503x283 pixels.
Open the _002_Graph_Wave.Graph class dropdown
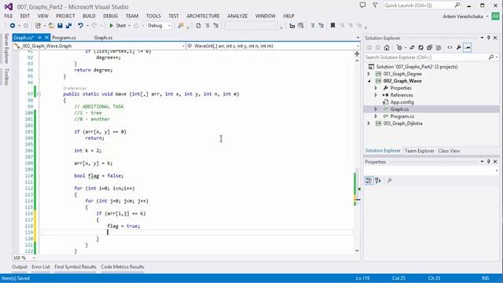click(99, 46)
